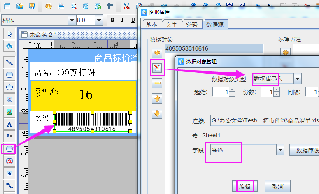Toggle italic text formatting
This screenshot has width=319, height=194.
tap(122, 20)
